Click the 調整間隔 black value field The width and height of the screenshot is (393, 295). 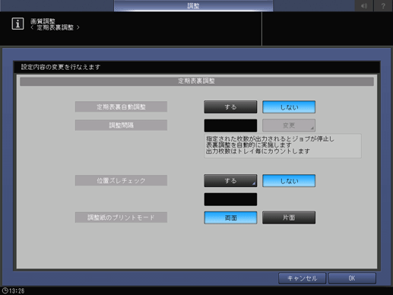tap(230, 125)
